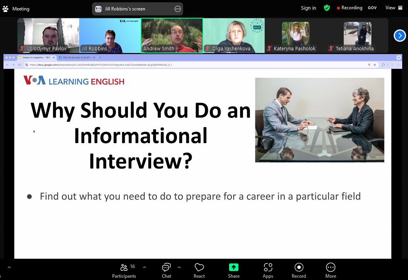Open the Apps panel
This screenshot has height=280, width=408.
pos(268,270)
